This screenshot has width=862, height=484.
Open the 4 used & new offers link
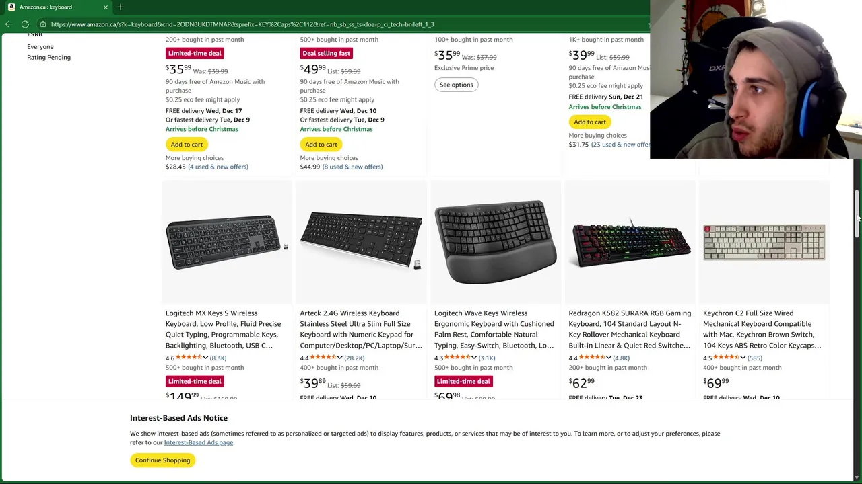218,167
